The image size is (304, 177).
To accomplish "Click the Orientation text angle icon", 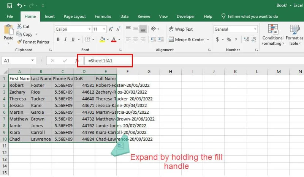I will [x=154, y=29].
